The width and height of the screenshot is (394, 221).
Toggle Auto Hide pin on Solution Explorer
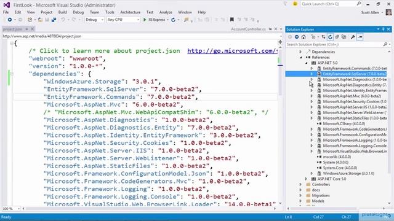tap(383, 29)
